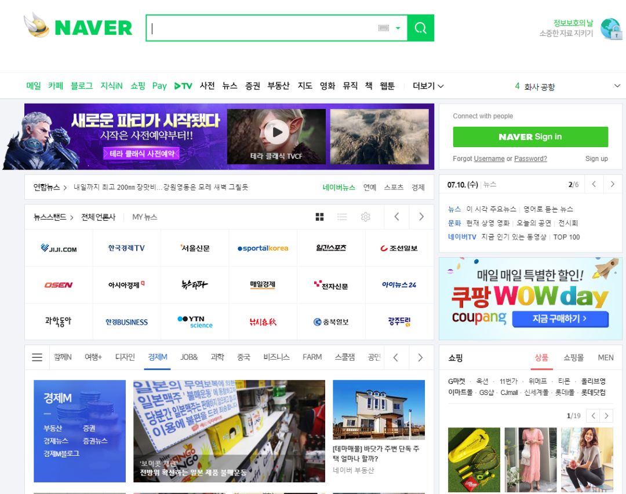Select the 쇼핑몰 shopping tab
This screenshot has height=494, width=626.
573,357
